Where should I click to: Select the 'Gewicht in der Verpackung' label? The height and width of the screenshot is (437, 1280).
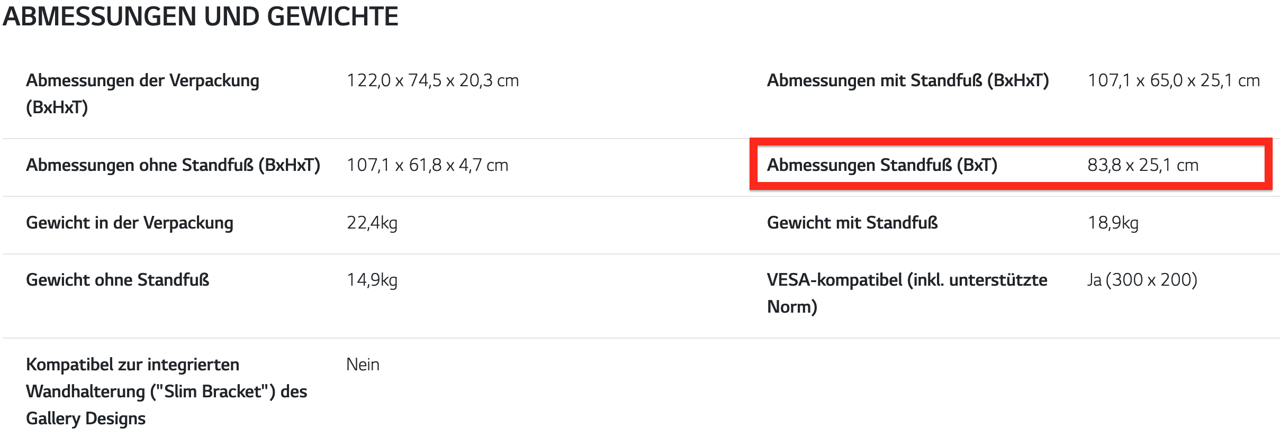point(130,223)
